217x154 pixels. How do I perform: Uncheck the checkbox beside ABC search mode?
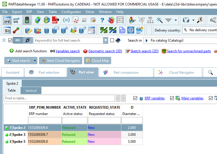point(10,40)
